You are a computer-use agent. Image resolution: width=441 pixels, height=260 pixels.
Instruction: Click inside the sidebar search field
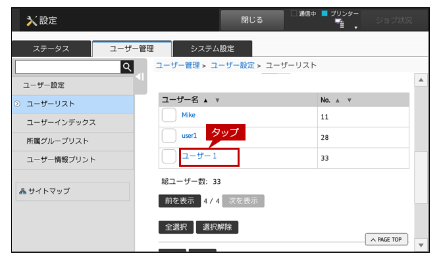click(68, 67)
